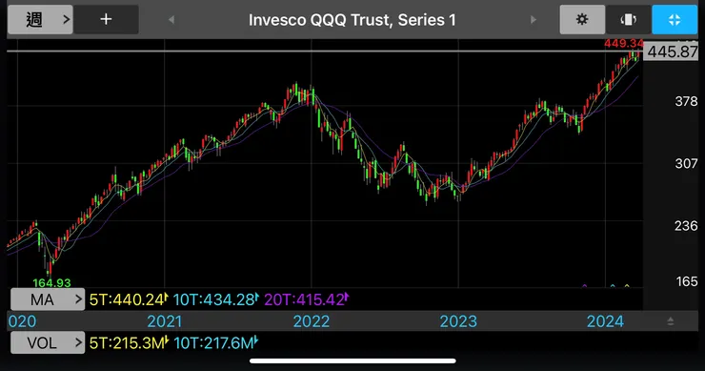Expand the VOL indicator selector

[48, 342]
